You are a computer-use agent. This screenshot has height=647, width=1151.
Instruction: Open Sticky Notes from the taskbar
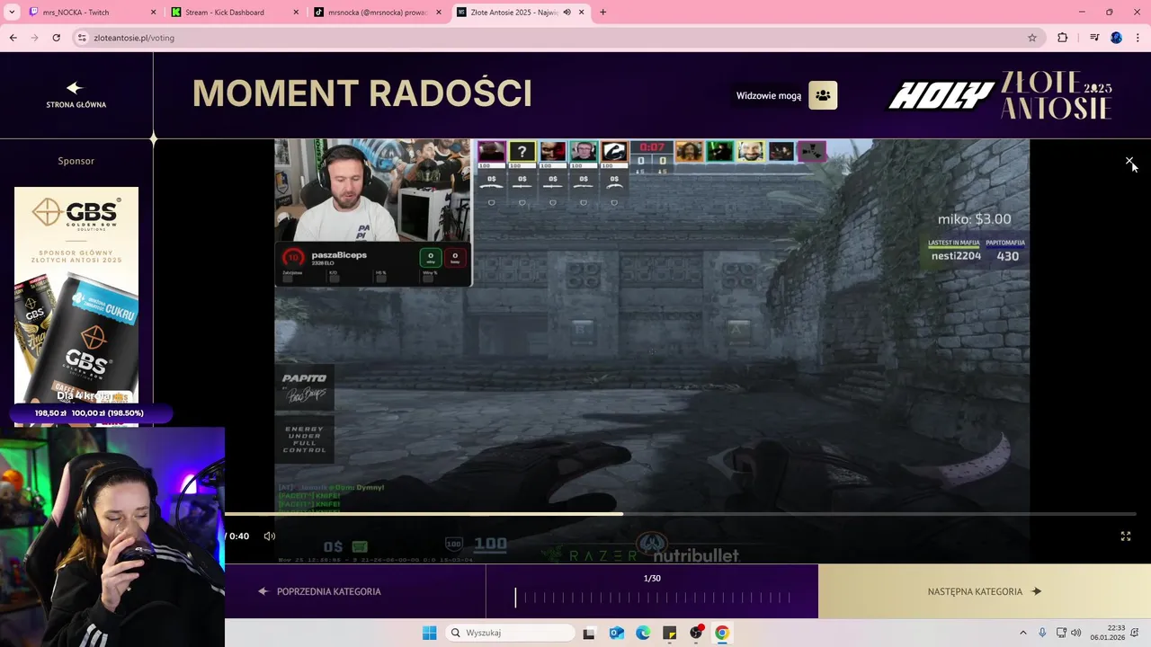(x=669, y=633)
